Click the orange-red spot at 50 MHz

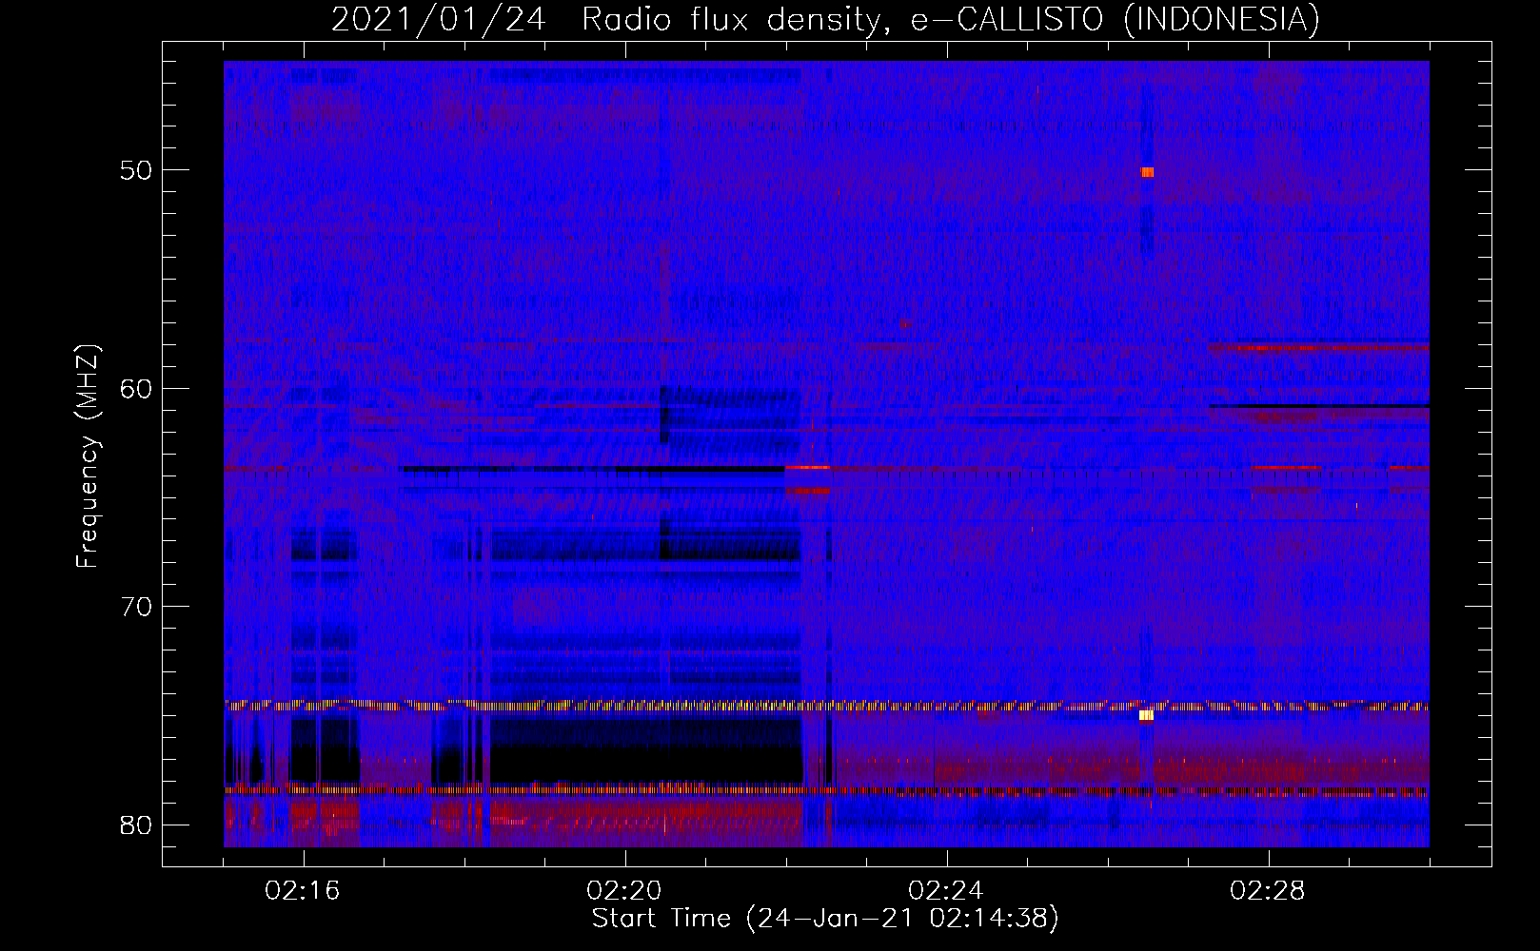tap(1147, 172)
